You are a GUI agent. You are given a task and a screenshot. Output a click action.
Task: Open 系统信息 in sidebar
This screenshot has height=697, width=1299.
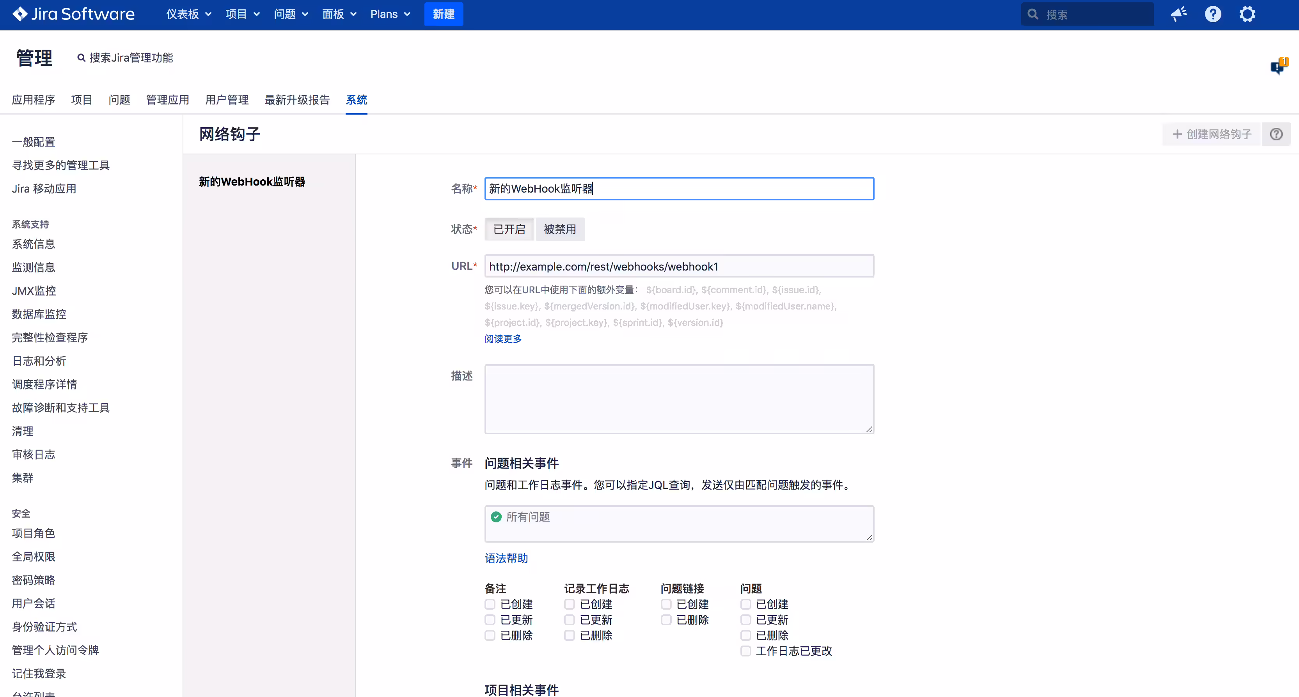pos(33,244)
